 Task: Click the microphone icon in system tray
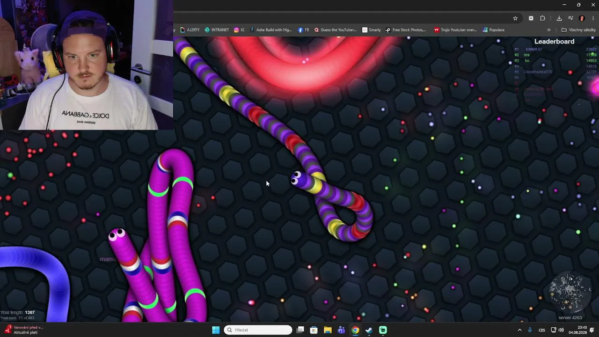tap(530, 330)
